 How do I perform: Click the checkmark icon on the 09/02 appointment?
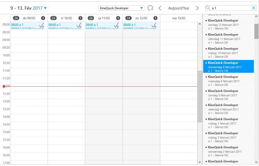(42, 25)
